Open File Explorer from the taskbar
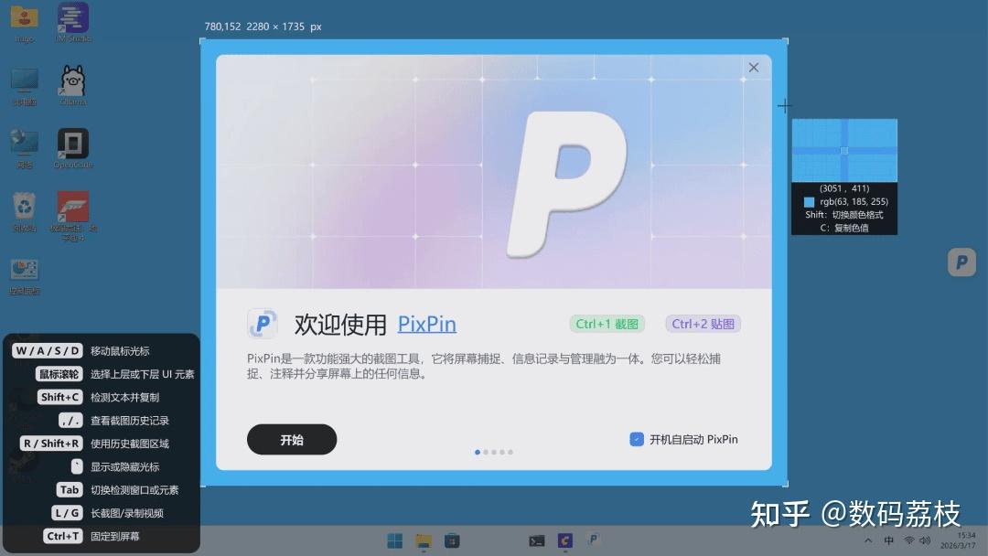The height and width of the screenshot is (556, 988). click(424, 540)
